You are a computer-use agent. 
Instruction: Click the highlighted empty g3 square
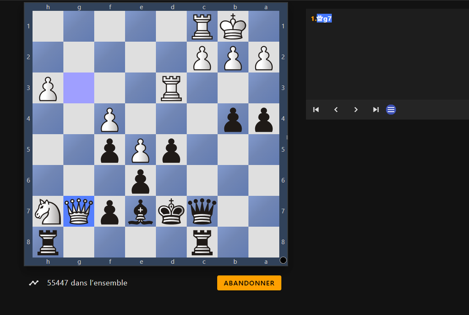coord(79,88)
